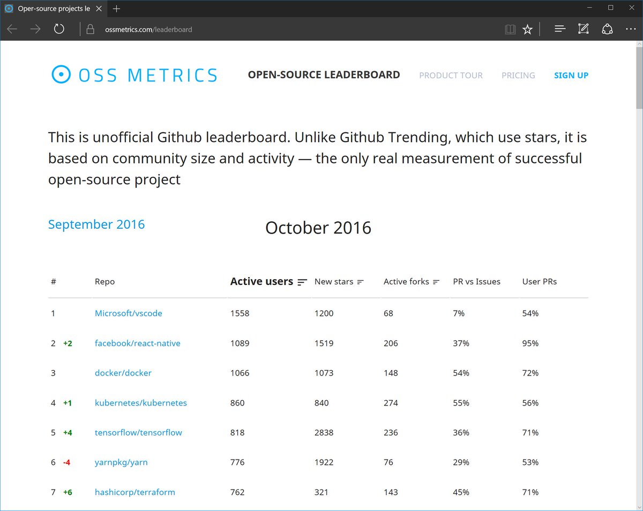Open Reading view book icon
The width and height of the screenshot is (643, 511).
point(510,29)
